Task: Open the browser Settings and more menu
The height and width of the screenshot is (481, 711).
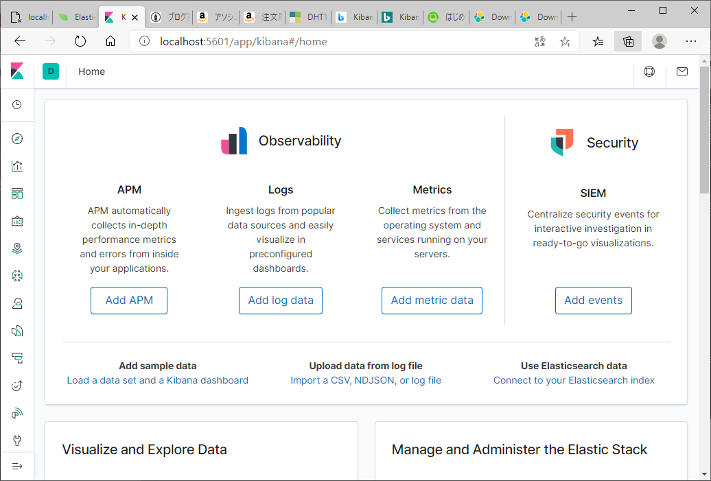Action: click(691, 42)
